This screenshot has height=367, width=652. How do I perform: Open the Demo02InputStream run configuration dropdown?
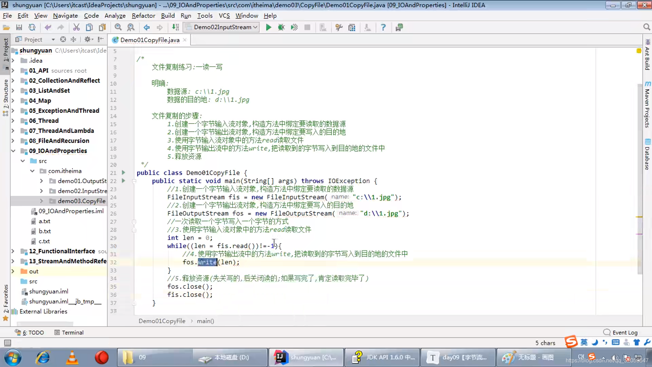coord(222,27)
